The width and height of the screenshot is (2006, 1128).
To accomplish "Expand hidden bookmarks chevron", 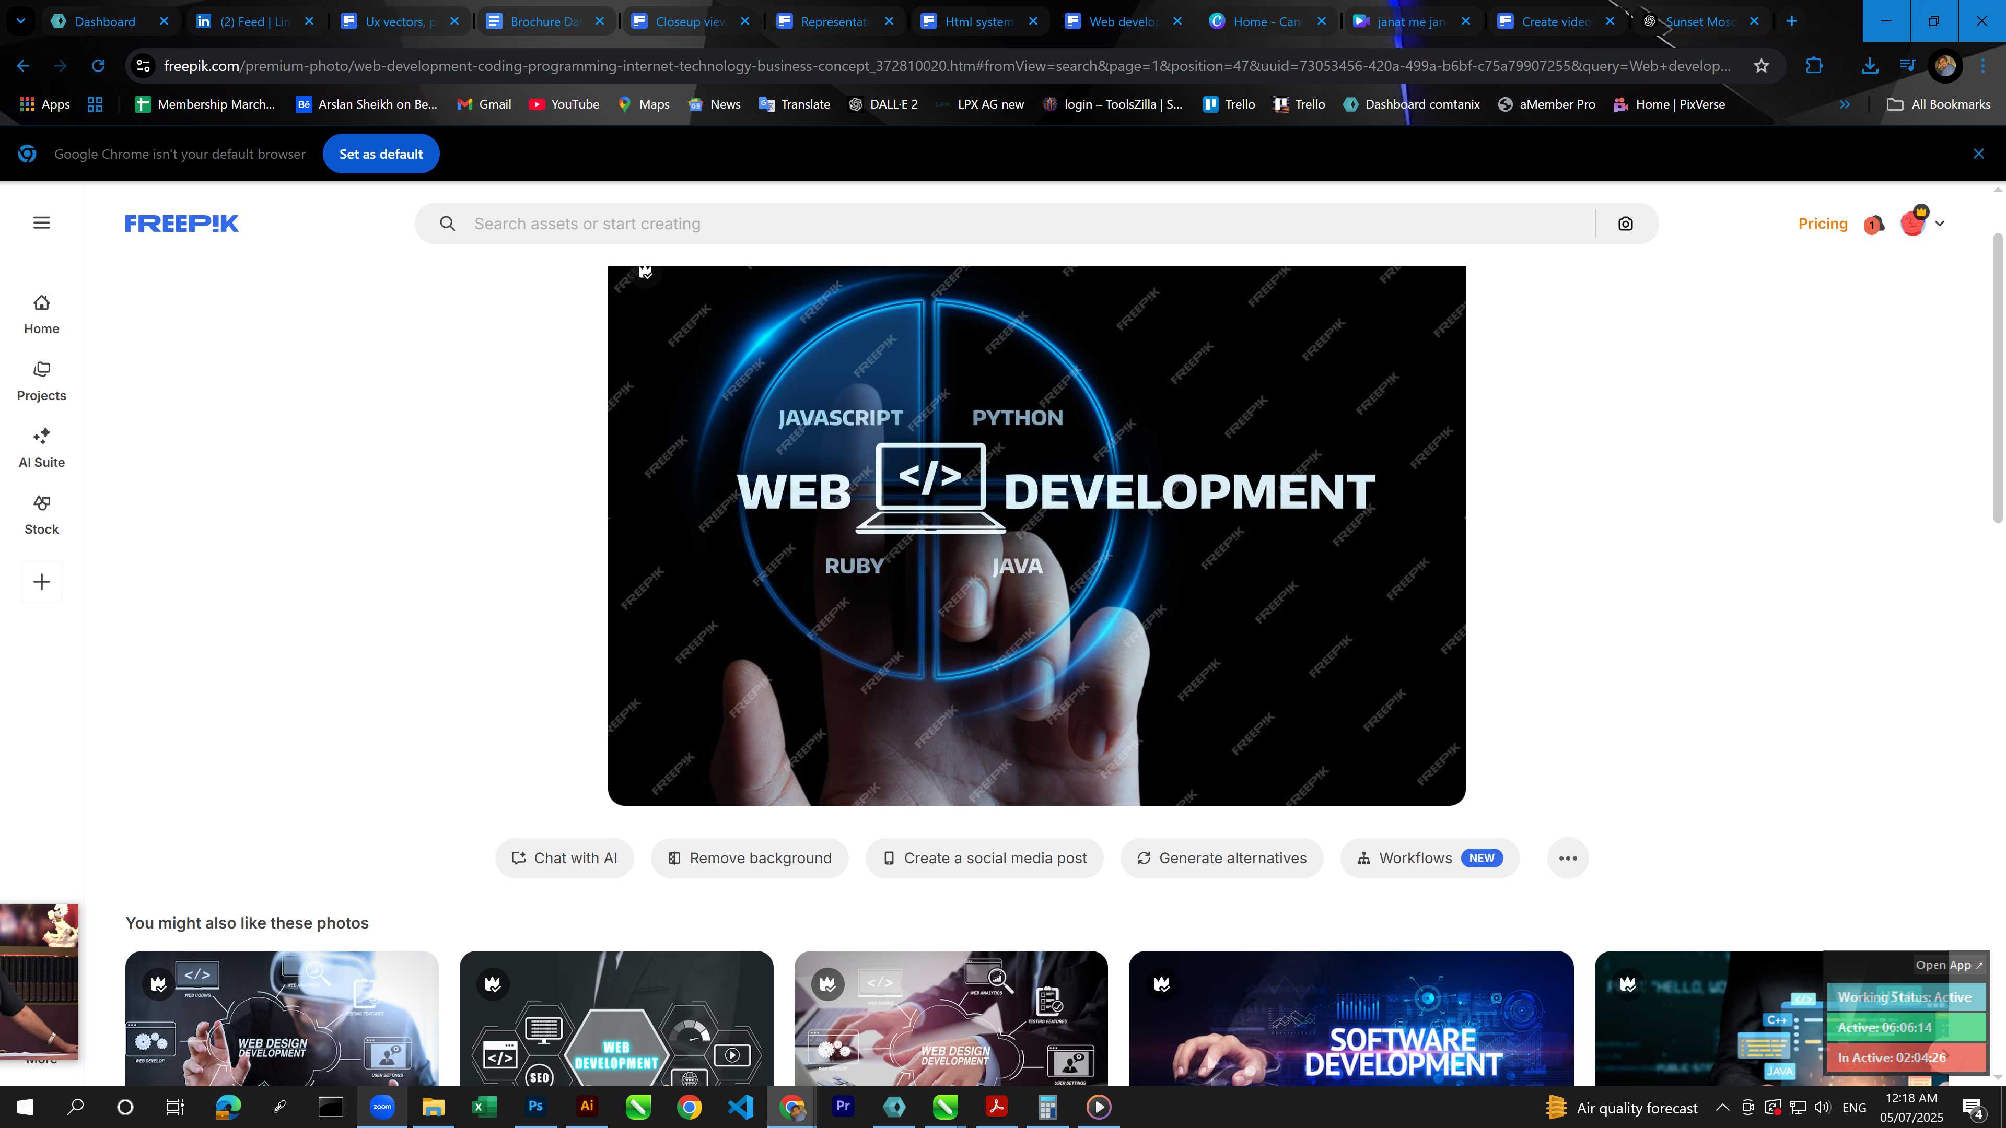I will (1844, 104).
